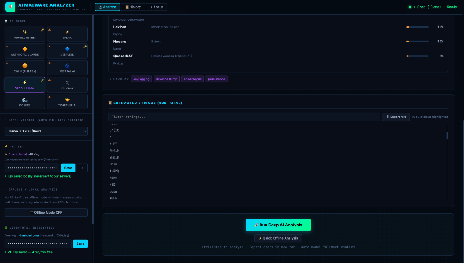Choose the Together AI model card
Screen dimensions: 464x263
[x=67, y=102]
